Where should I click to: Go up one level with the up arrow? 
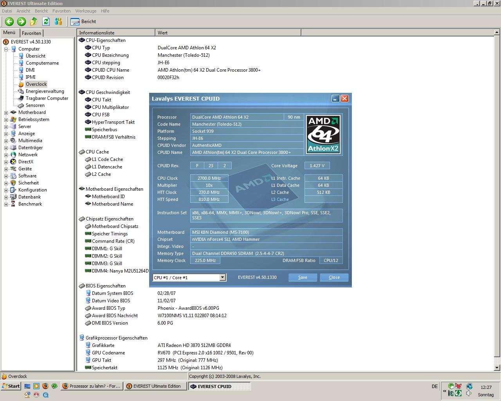click(x=34, y=22)
